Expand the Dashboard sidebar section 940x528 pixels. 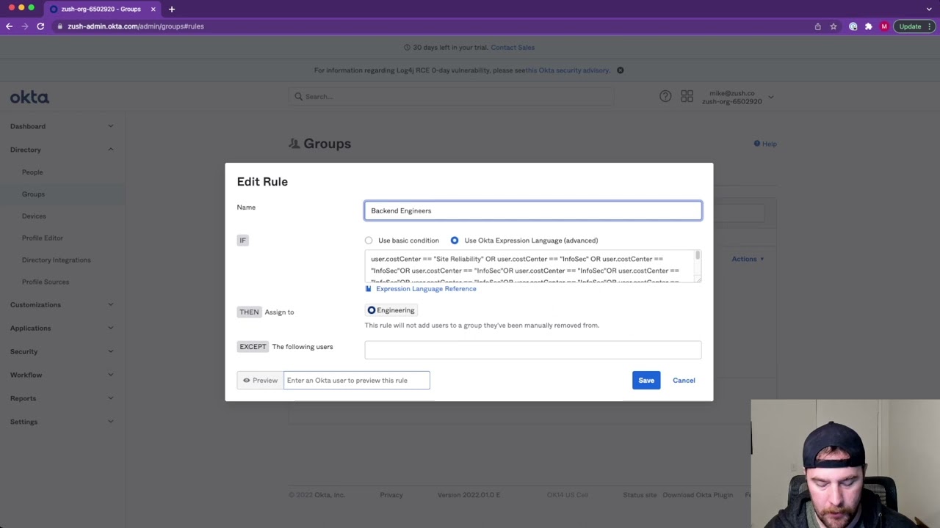pyautogui.click(x=62, y=126)
